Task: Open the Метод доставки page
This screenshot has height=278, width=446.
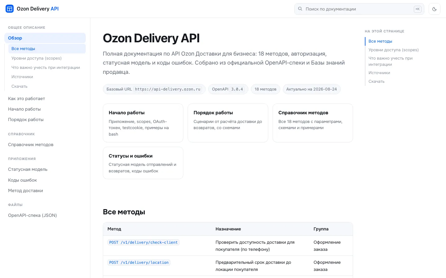Action: click(25, 191)
